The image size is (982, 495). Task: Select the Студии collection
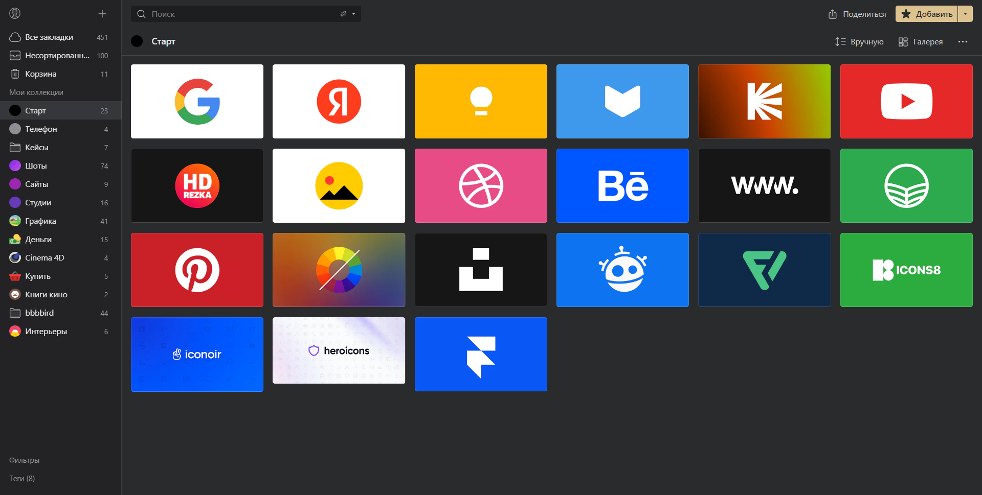coord(60,202)
